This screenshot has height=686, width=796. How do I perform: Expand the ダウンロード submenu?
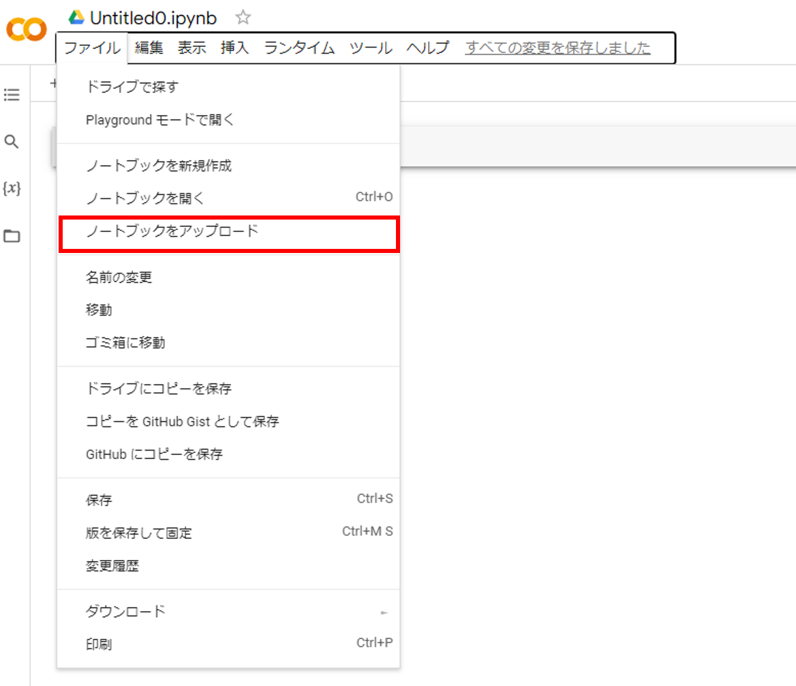pos(228,611)
